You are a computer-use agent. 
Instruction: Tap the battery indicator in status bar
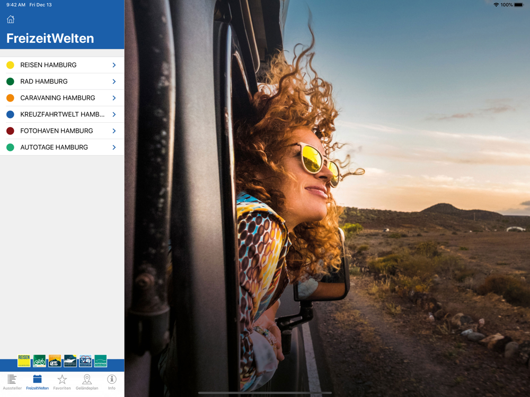click(x=518, y=5)
